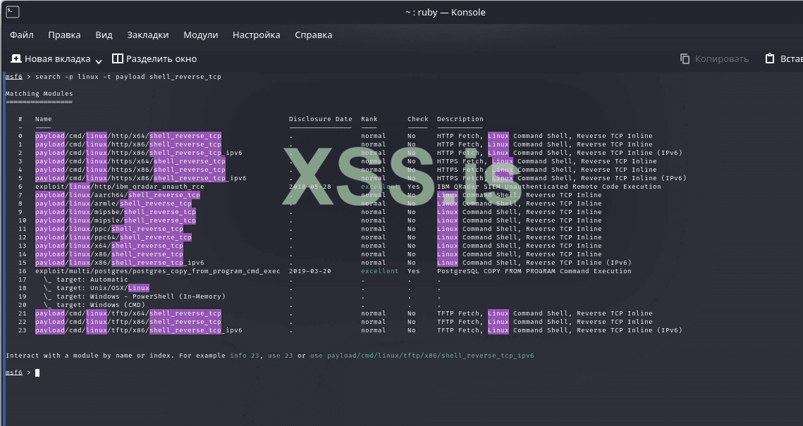This screenshot has height=426, width=803.
Task: Expand the Новая вкладка dropdown arrow
Action: point(99,61)
